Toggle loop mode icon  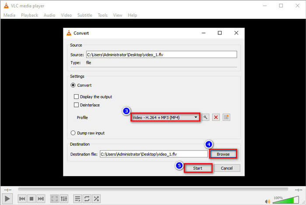[87, 199]
